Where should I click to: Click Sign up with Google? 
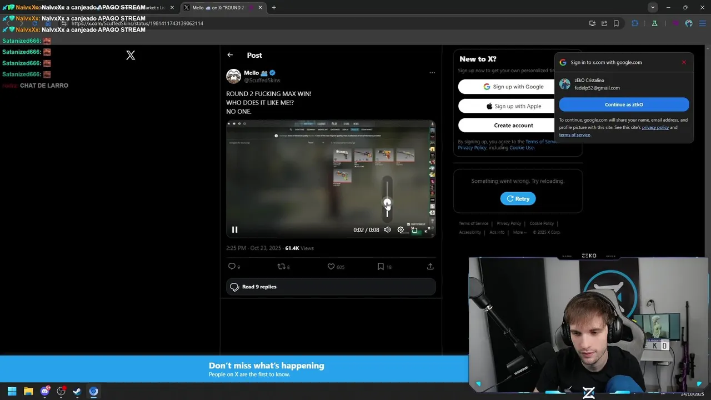point(513,87)
